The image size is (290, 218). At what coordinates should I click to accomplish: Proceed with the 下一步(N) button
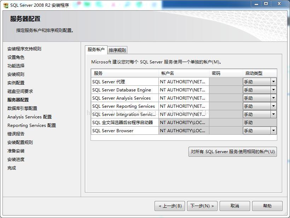point(202,206)
